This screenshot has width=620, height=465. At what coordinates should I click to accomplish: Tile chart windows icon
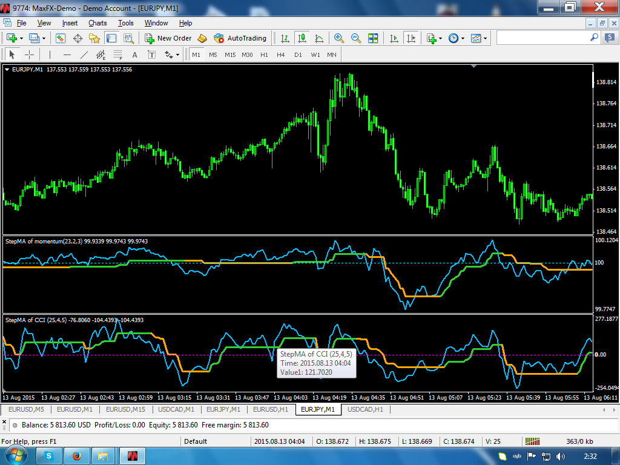[373, 38]
